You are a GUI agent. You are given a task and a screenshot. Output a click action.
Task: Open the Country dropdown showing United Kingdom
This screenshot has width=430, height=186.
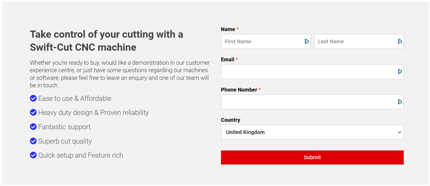(x=312, y=132)
